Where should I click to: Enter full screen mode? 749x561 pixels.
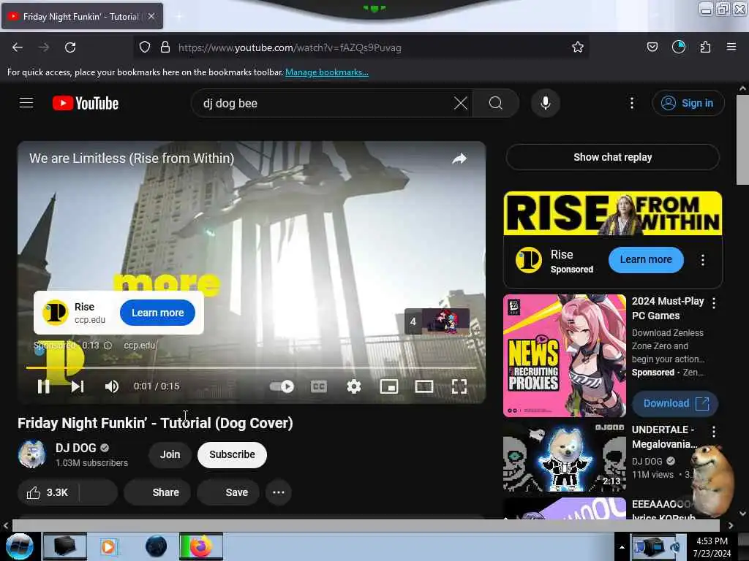pyautogui.click(x=459, y=386)
